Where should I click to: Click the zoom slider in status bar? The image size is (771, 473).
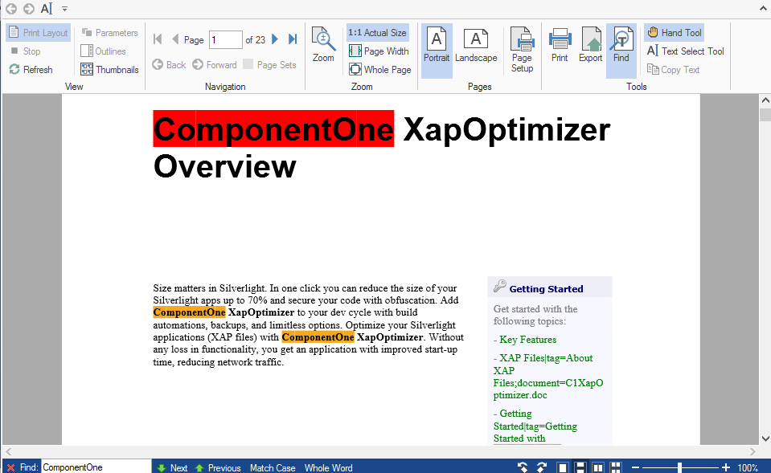[680, 467]
